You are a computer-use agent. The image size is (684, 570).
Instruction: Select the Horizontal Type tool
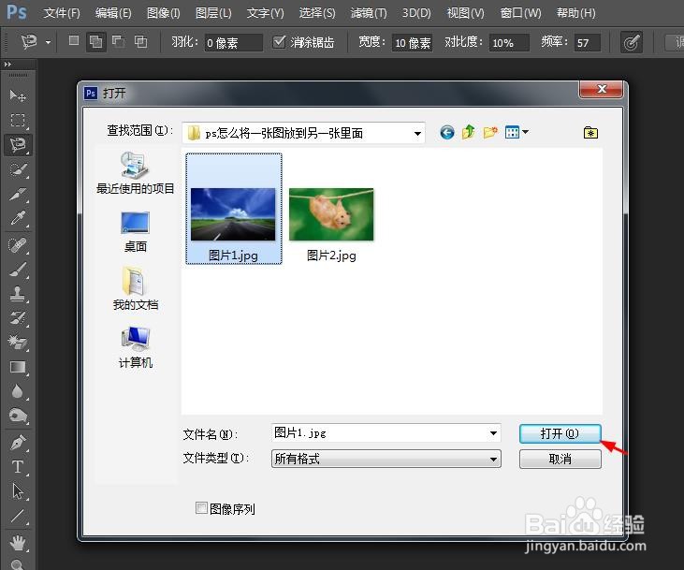(x=18, y=467)
